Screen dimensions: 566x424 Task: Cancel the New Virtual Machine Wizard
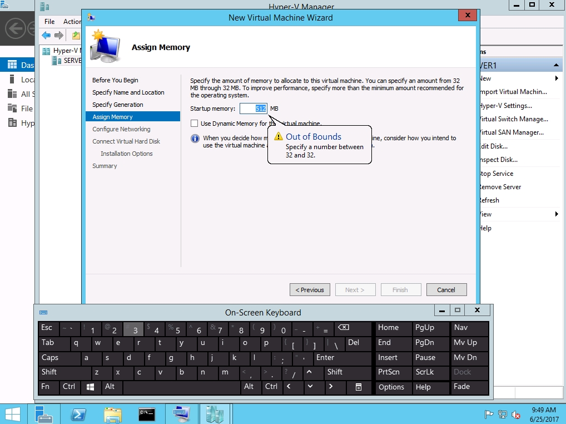point(446,290)
